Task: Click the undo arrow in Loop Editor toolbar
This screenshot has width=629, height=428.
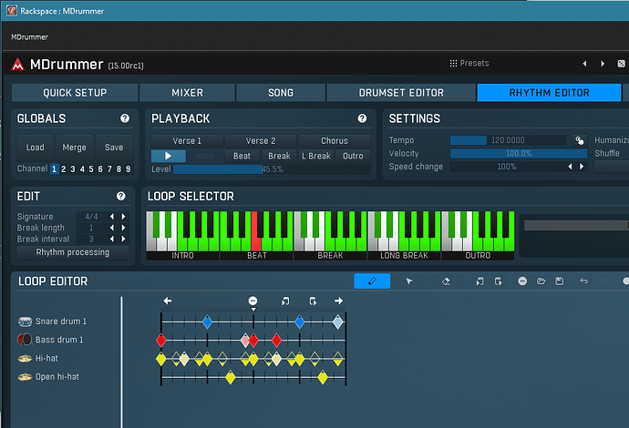Action: (x=583, y=280)
